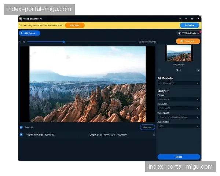Click the previous frame playback icon
This screenshot has width=220, height=176.
[20, 42]
